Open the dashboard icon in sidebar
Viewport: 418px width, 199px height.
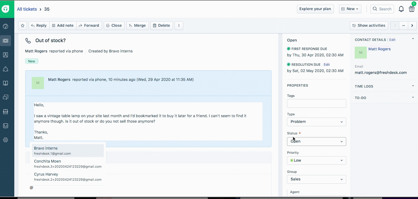(5, 26)
